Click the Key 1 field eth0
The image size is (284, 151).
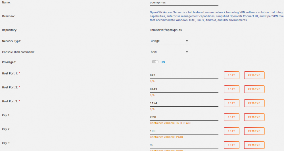(184, 117)
